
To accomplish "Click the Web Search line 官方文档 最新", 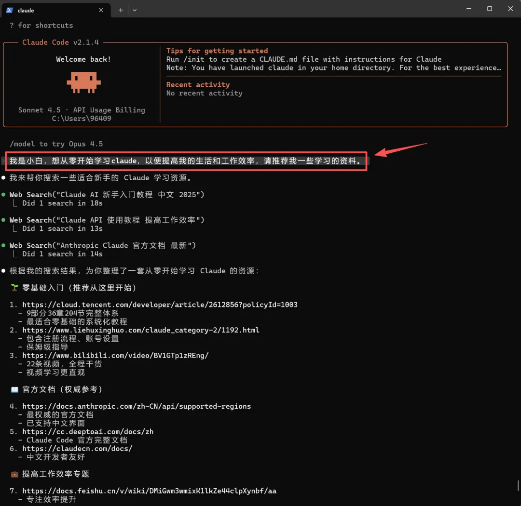I will pos(102,245).
